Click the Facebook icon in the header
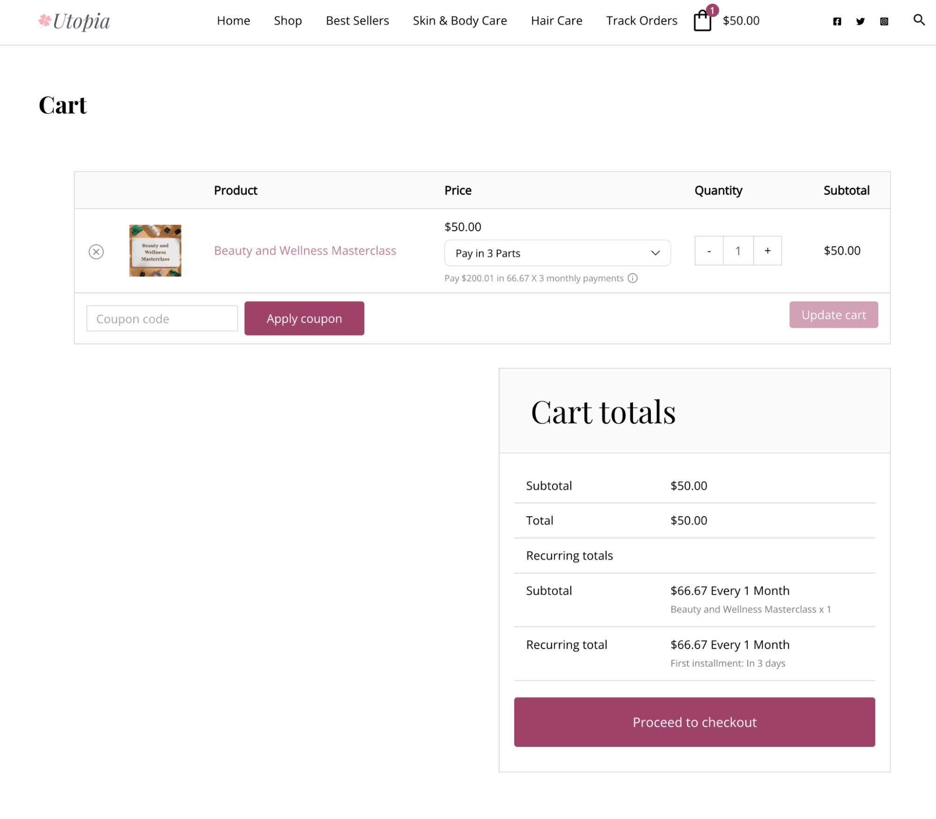Screen dimensions: 936x819 (x=837, y=21)
